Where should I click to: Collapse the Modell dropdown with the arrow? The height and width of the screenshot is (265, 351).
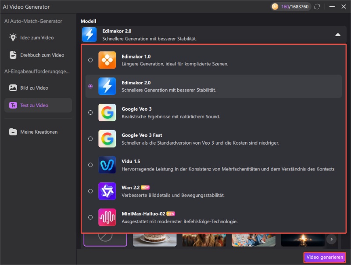(x=337, y=35)
